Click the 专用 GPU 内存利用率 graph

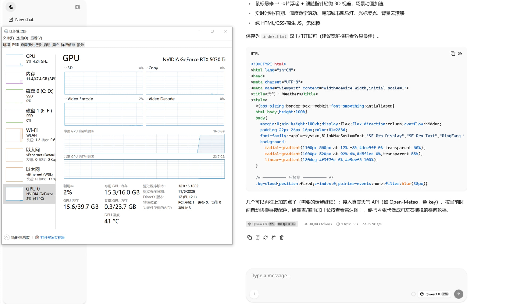pos(144,143)
